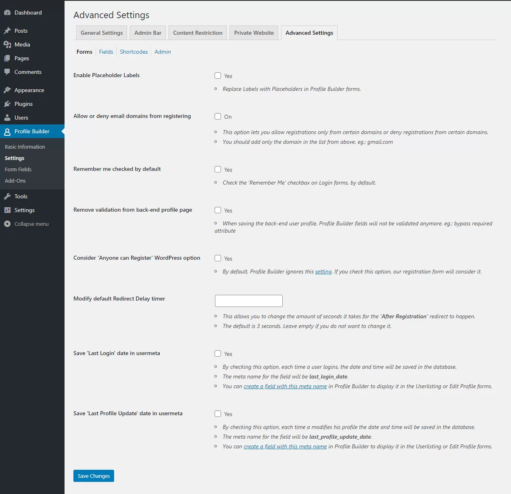Open Form Fields submenu item
The height and width of the screenshot is (494, 511).
click(x=18, y=169)
